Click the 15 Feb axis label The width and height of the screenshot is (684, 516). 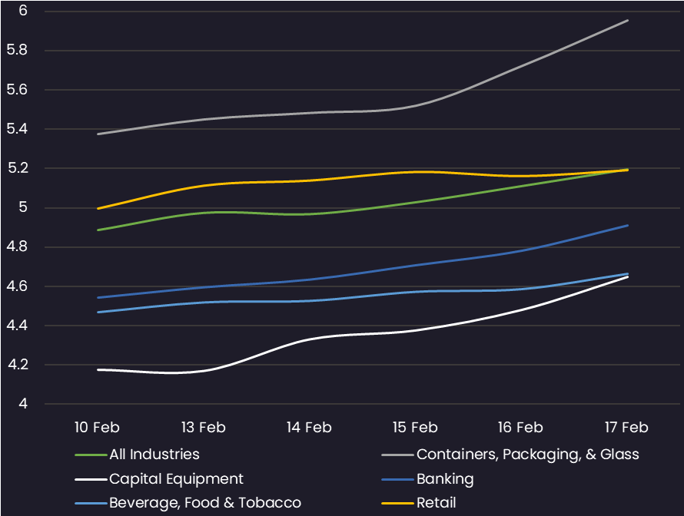point(415,428)
